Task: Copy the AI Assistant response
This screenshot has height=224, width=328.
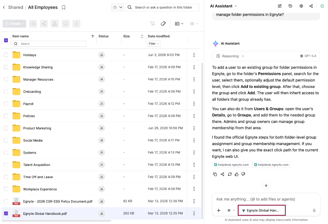Action: coord(215,174)
